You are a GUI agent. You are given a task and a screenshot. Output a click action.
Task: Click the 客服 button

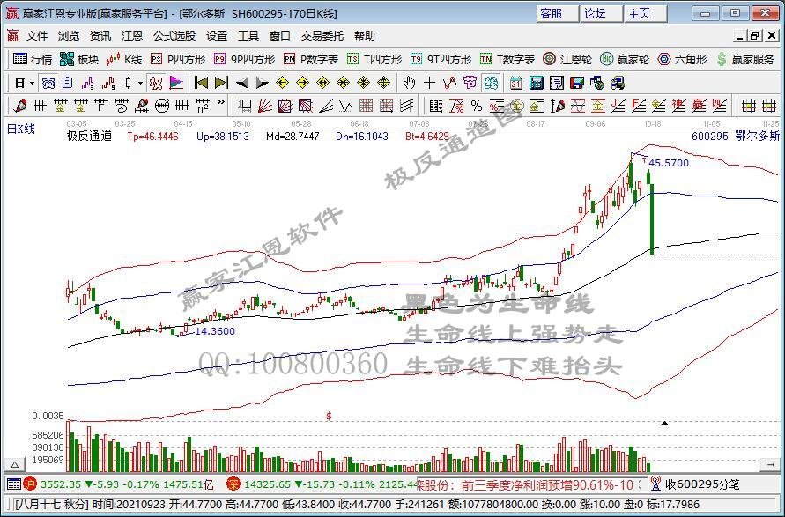click(x=557, y=13)
